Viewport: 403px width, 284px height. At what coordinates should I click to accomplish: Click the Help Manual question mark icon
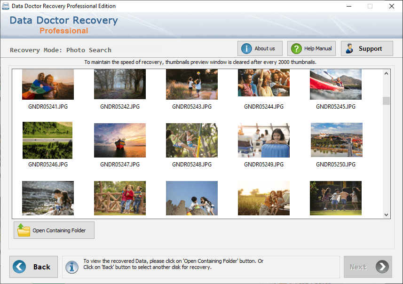(296, 48)
